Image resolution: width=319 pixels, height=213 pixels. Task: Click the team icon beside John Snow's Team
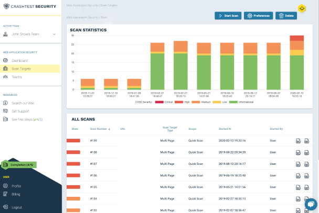(x=5, y=35)
